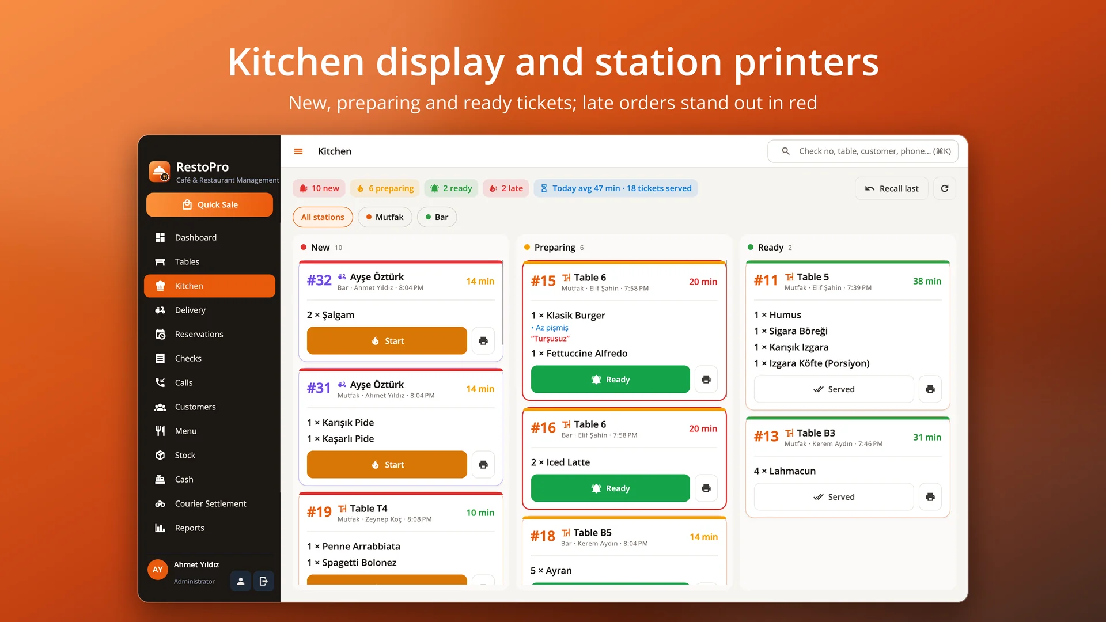Mark ticket #13 Lahmacun as Served
The height and width of the screenshot is (622, 1106).
834,497
